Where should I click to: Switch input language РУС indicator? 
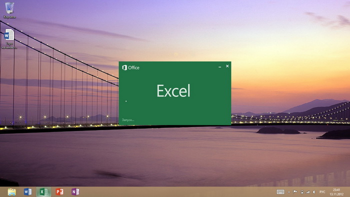pyautogui.click(x=322, y=192)
